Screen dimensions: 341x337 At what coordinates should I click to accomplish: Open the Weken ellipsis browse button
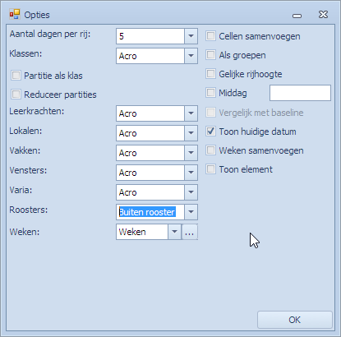[190, 232]
